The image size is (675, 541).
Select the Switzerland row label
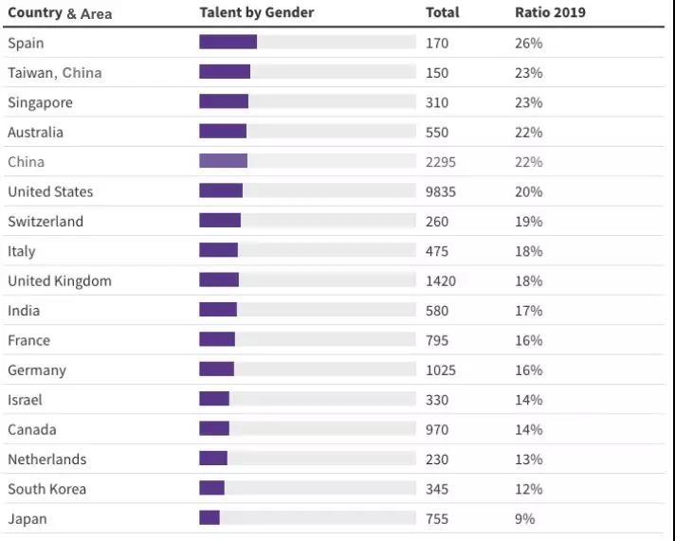coord(46,221)
